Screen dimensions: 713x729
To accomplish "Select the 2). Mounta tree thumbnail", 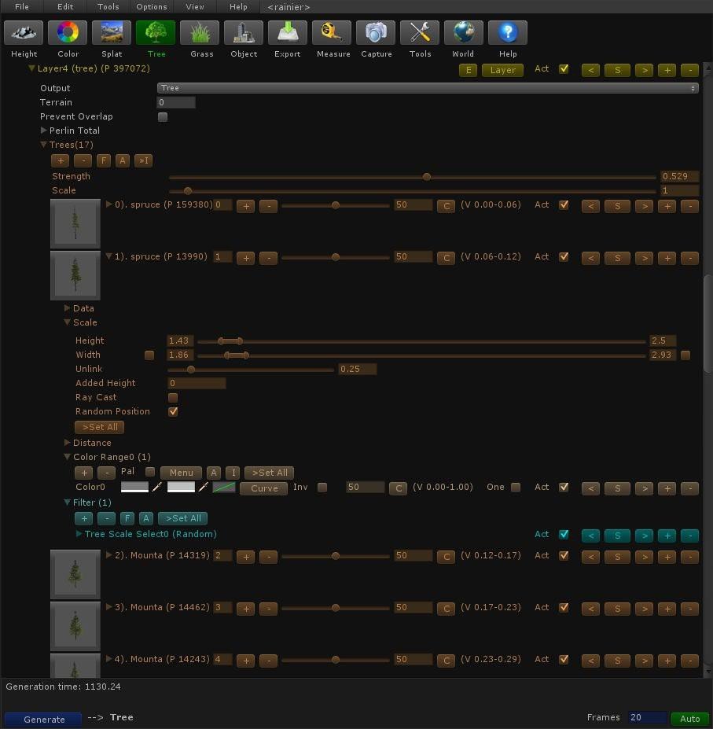I will 75,574.
